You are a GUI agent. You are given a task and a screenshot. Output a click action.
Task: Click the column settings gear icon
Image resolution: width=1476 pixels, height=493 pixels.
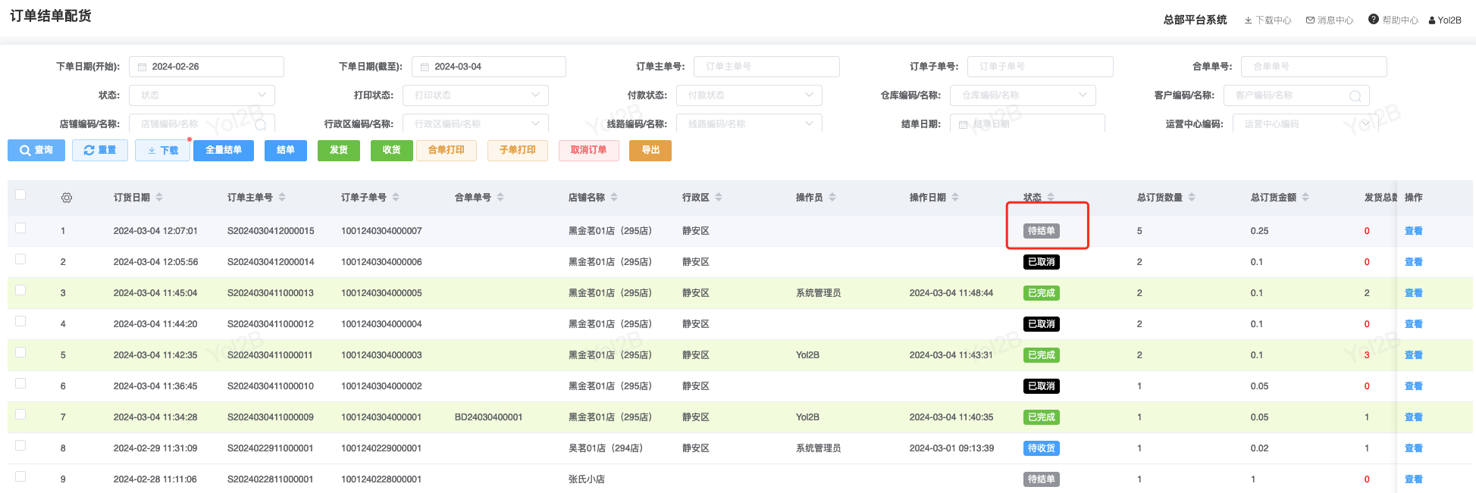pos(67,198)
